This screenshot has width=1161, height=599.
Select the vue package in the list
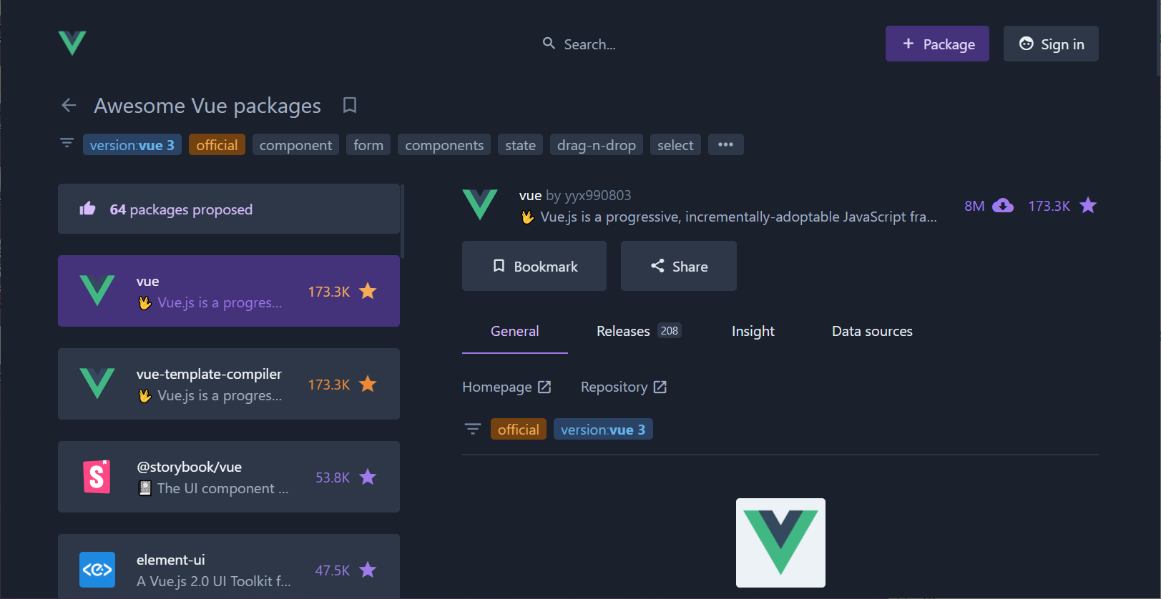click(229, 291)
